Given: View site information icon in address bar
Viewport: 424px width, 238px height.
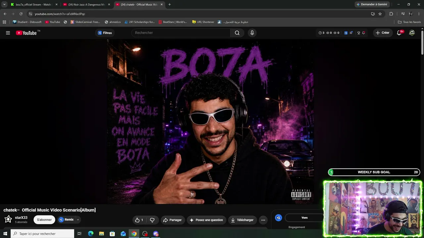Looking at the screenshot, I should point(30,14).
